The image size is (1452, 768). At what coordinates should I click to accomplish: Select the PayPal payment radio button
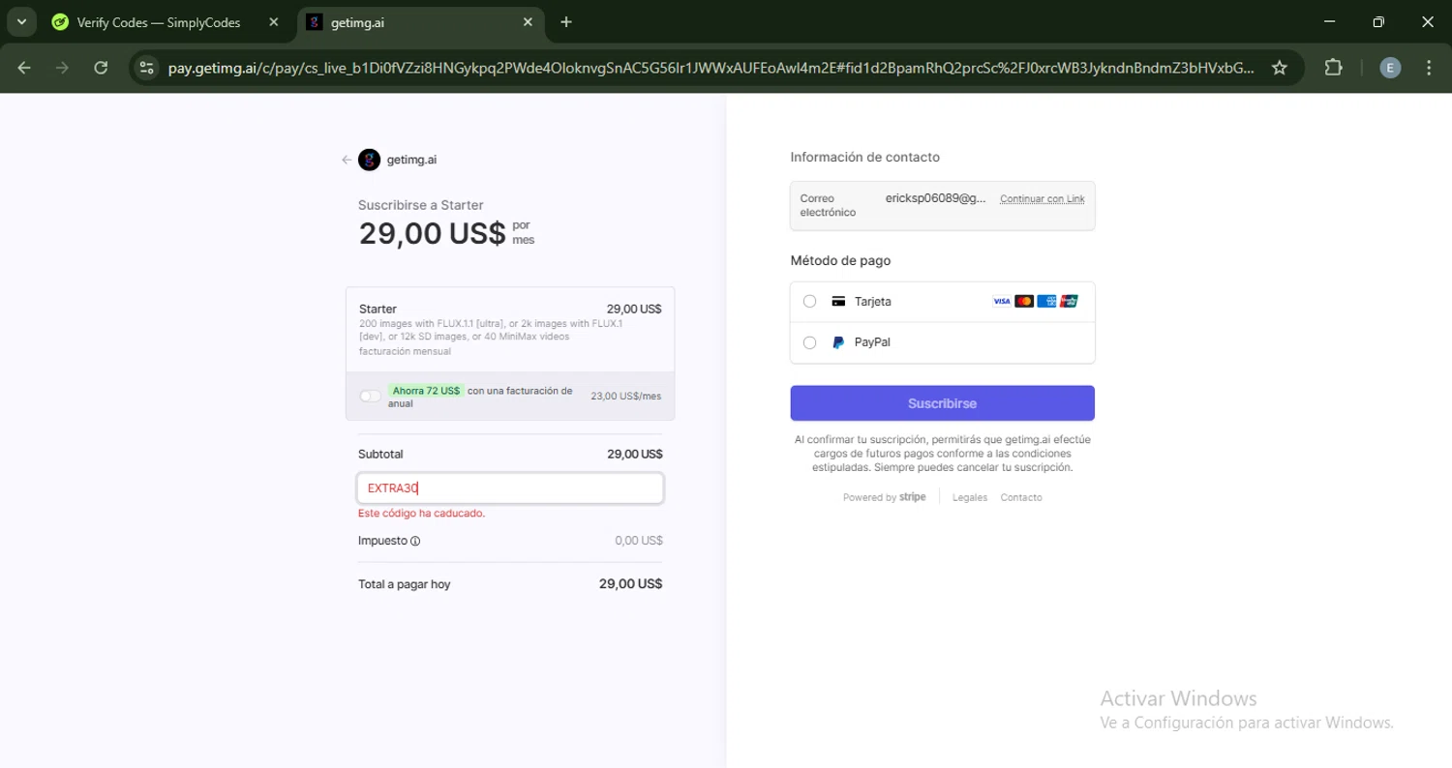(x=810, y=342)
